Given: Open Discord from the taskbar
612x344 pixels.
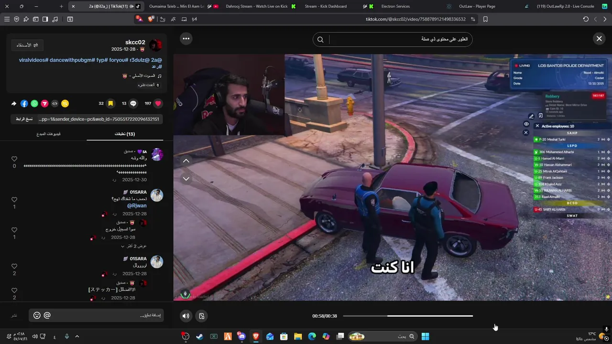Looking at the screenshot, I should [x=241, y=336].
